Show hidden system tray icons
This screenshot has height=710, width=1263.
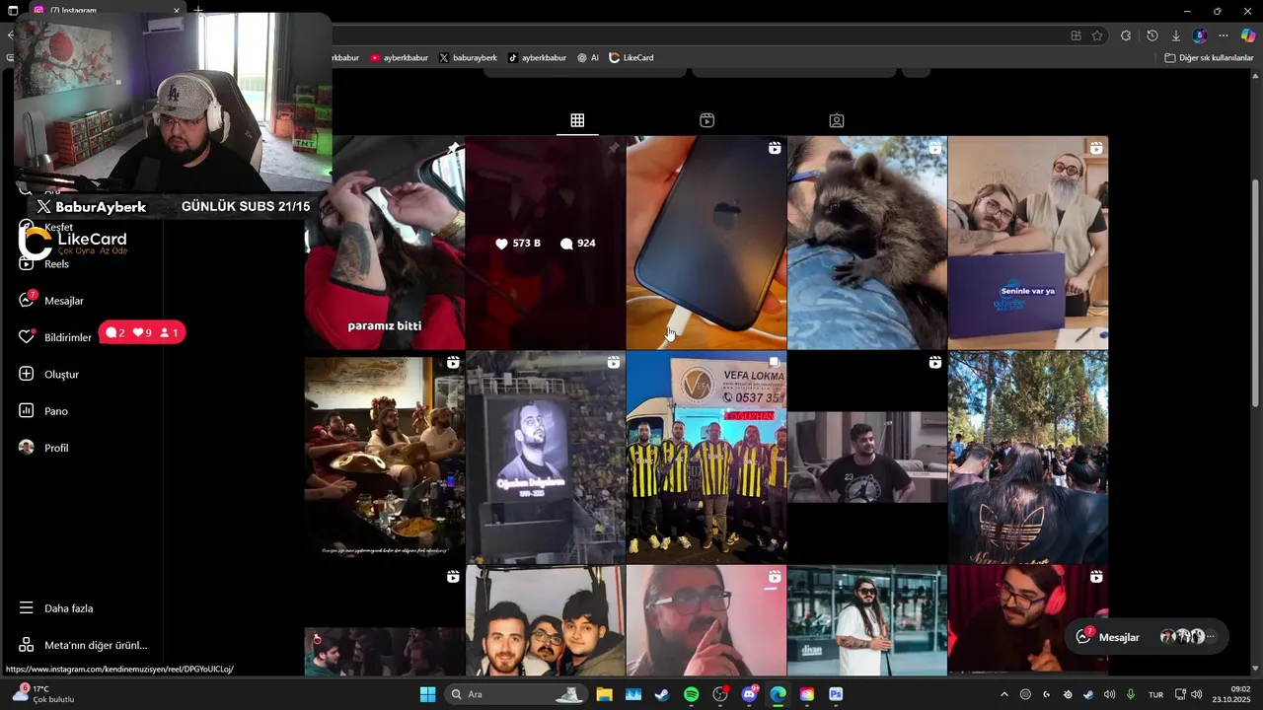tap(1004, 694)
